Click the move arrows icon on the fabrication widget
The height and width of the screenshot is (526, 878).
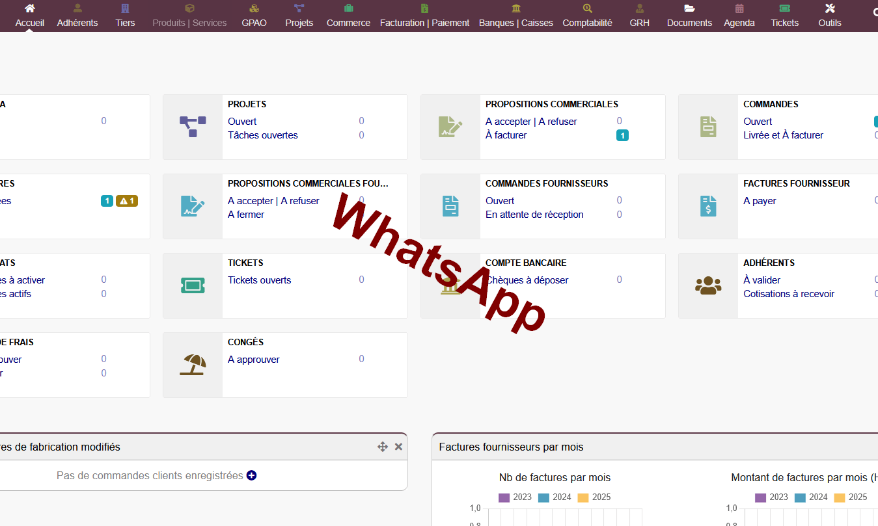pyautogui.click(x=383, y=447)
